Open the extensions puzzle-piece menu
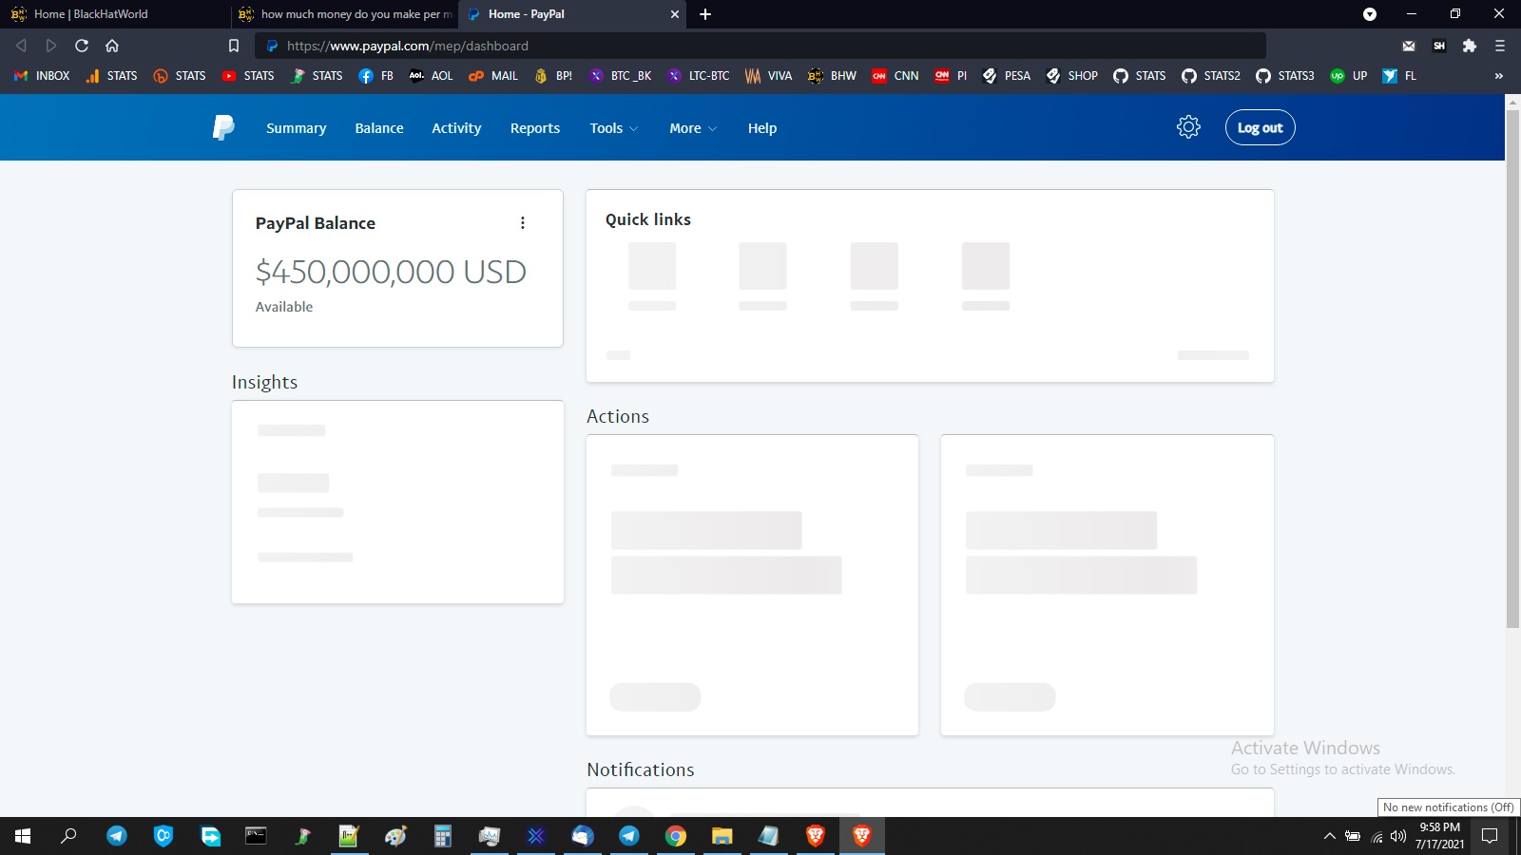This screenshot has width=1521, height=855. pos(1470,46)
